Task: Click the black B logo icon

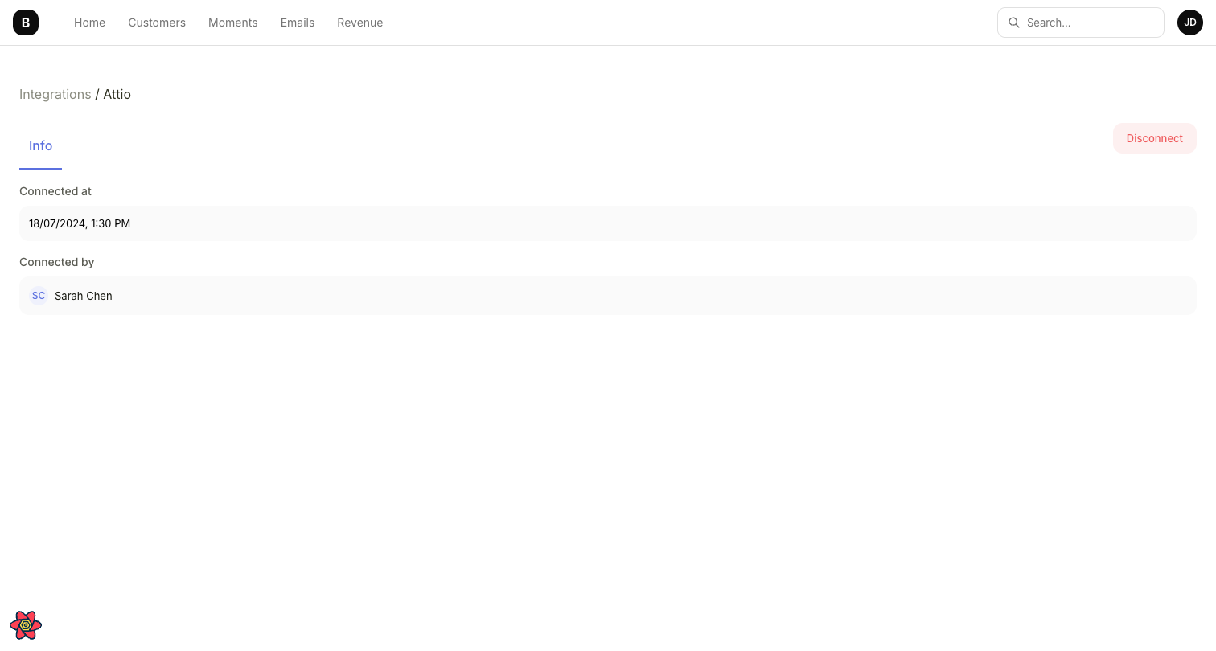Action: 25,23
